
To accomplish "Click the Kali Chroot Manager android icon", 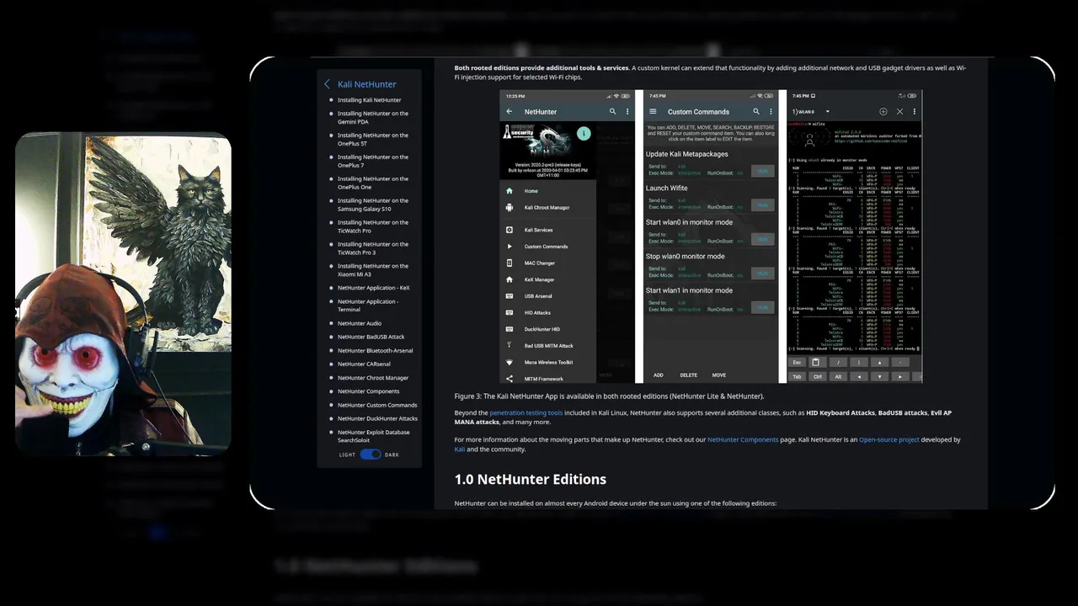I will tap(509, 207).
